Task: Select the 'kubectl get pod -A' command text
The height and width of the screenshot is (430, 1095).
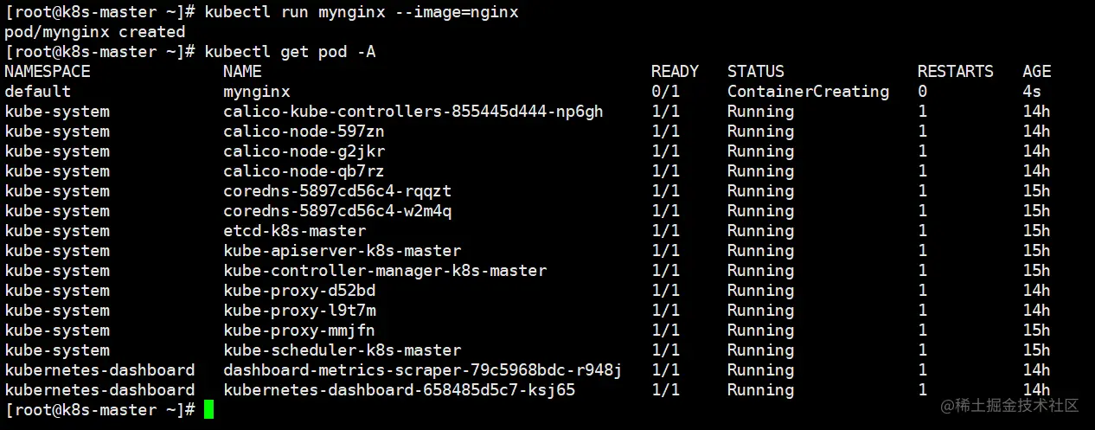Action: pos(290,52)
